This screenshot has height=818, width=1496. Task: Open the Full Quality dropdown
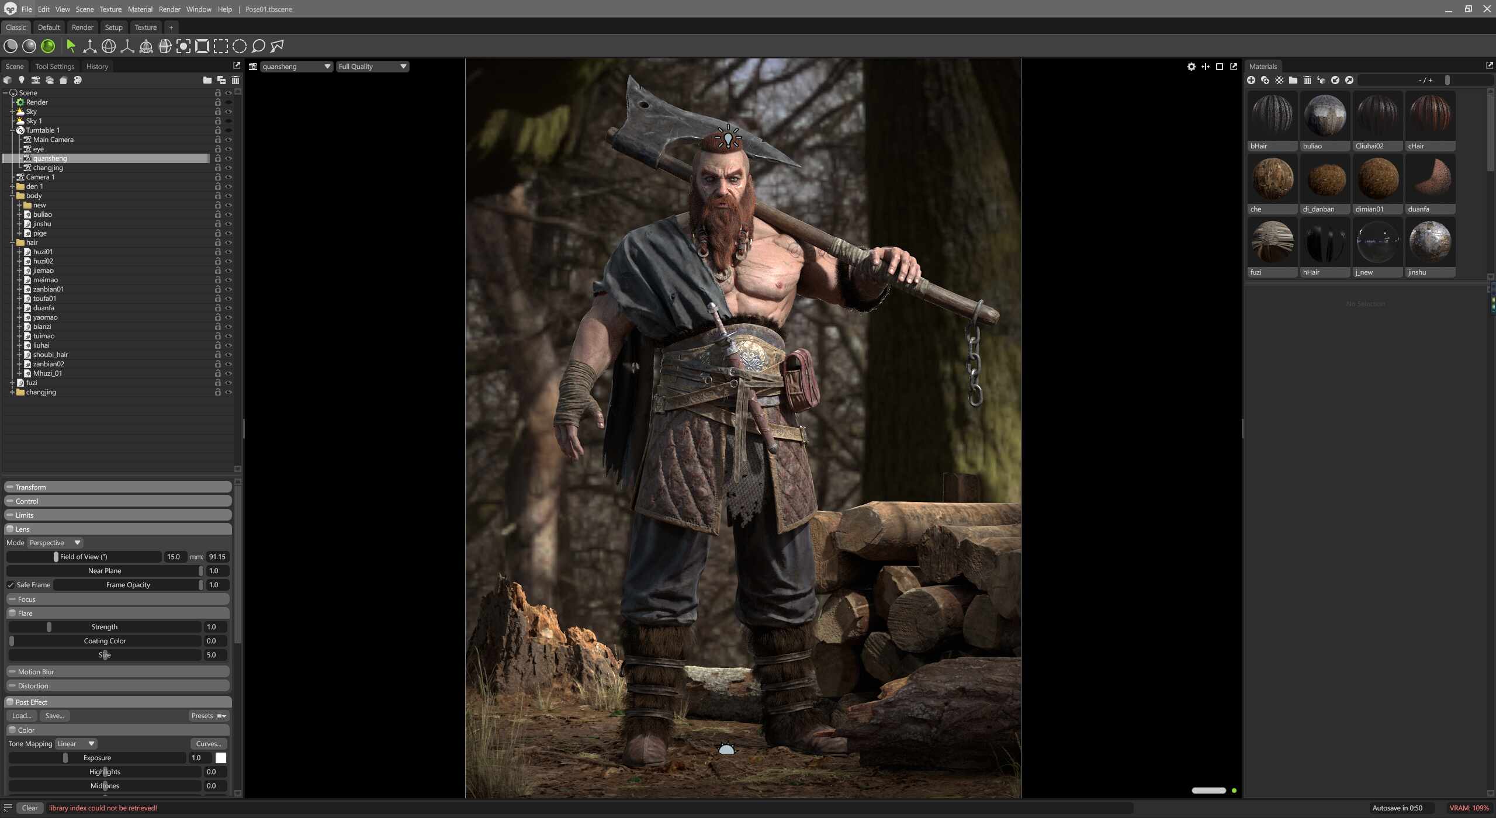point(372,67)
